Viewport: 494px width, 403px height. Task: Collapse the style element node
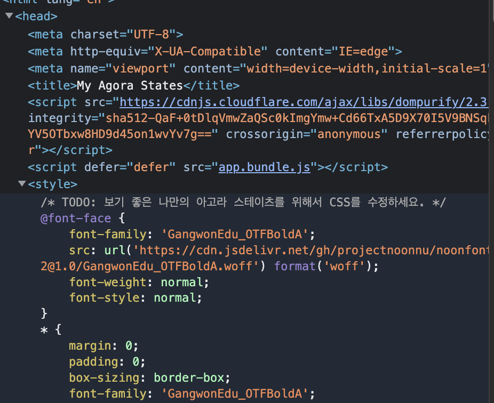[x=22, y=183]
